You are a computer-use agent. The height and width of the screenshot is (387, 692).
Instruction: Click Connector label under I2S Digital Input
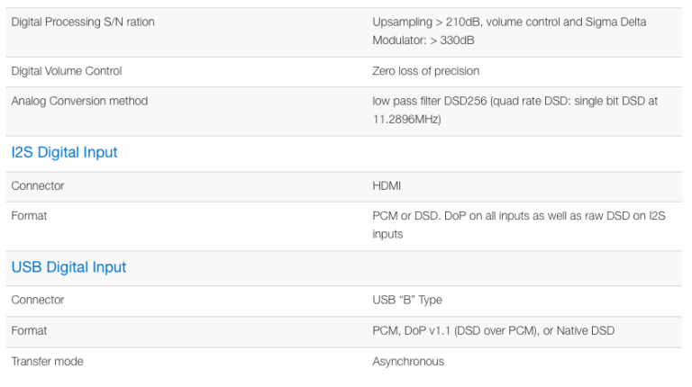(38, 186)
